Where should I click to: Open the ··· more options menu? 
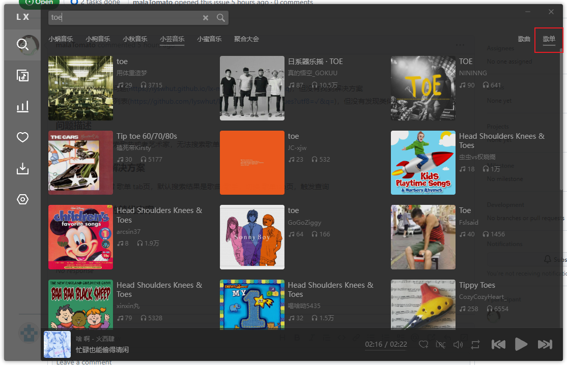pos(460,45)
